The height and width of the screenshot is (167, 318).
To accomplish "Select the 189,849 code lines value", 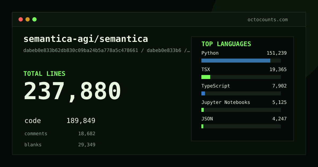I will pos(81,121).
